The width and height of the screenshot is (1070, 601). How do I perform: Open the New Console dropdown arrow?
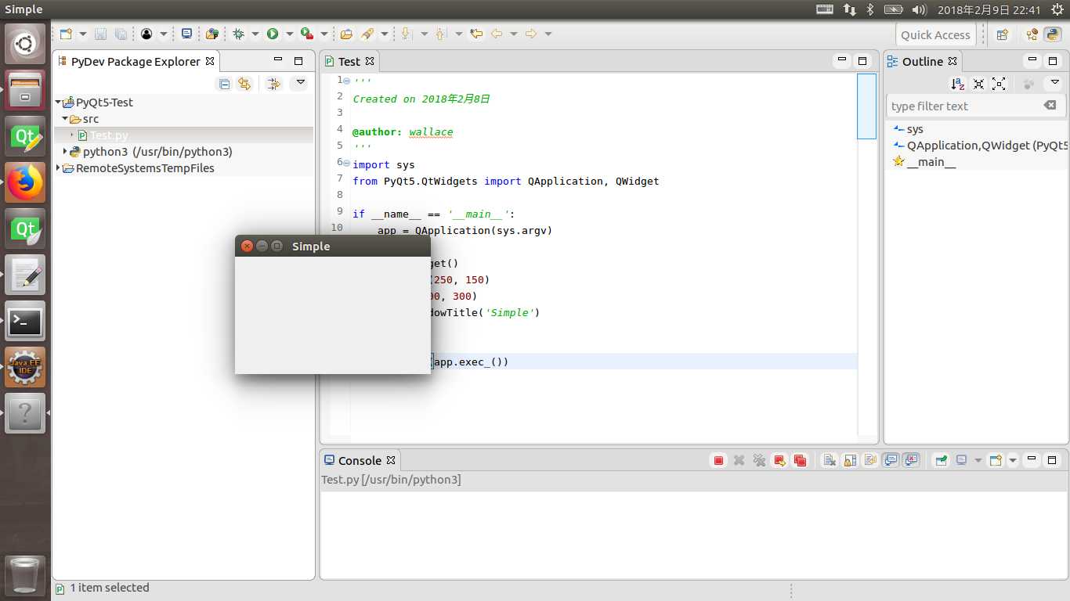[1013, 460]
